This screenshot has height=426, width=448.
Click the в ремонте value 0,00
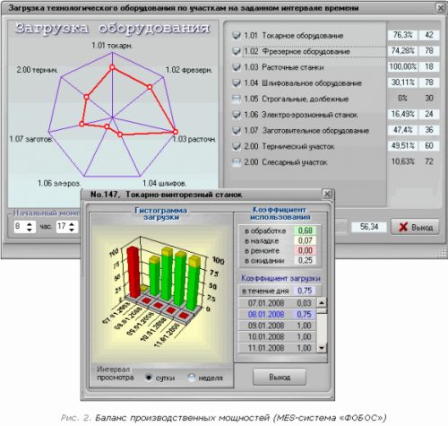tap(305, 250)
